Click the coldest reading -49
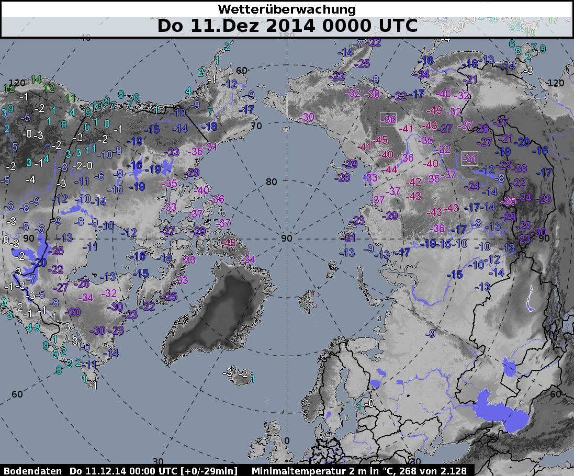Viewport: 574px width, 476px height. pyautogui.click(x=434, y=110)
